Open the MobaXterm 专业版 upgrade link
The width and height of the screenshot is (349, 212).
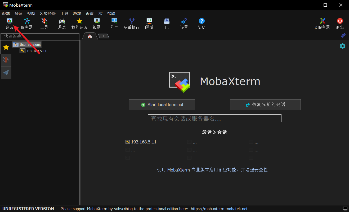213,170
